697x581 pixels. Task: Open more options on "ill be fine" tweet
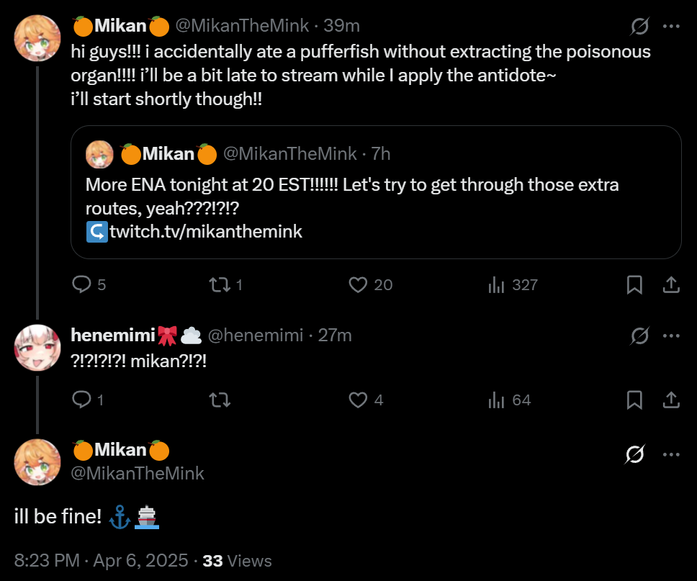[x=671, y=454]
